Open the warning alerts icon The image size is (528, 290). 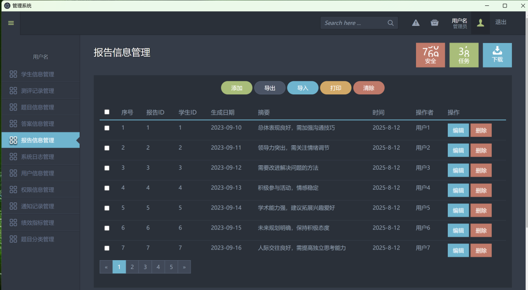tap(416, 23)
